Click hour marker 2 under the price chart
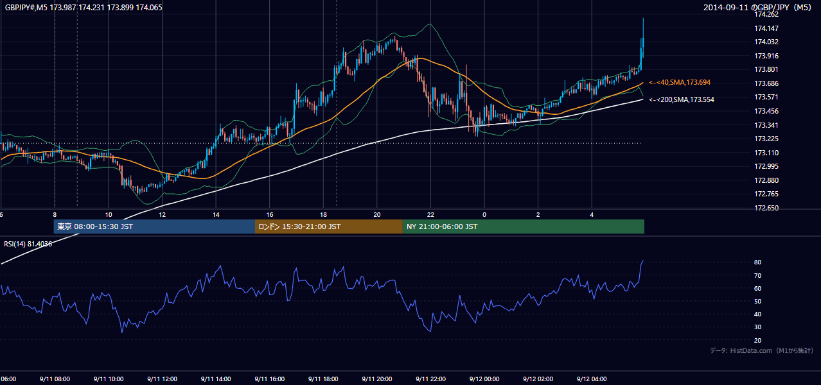Viewport: 821px width, 385px height. tap(538, 214)
